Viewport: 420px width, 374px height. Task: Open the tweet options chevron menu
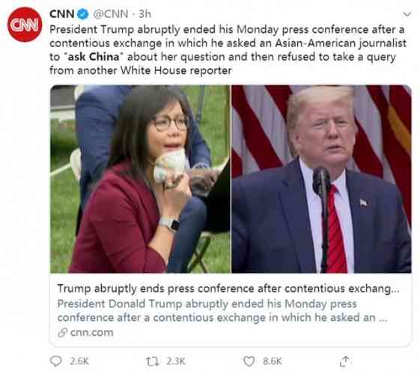point(407,14)
